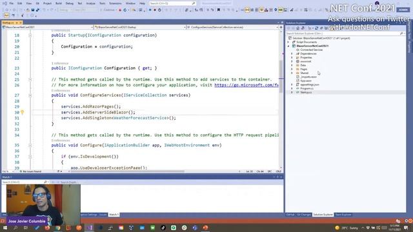The width and height of the screenshot is (413, 232).
Task: Select the Pages folder in Solution Explorer
Action: coord(304,69)
